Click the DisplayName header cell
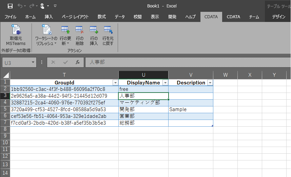This screenshot has height=177, width=291. (x=143, y=82)
